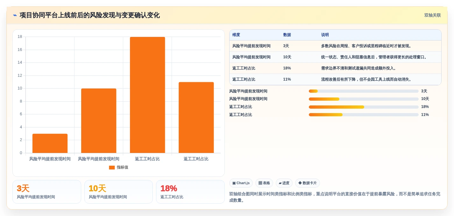Click the progress bar labeled 18%
Image resolution: width=454 pixels, height=216 pixels.
pyautogui.click(x=364, y=107)
